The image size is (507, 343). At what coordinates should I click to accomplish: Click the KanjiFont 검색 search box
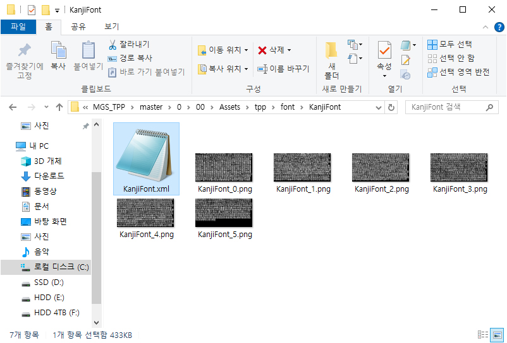(x=452, y=107)
